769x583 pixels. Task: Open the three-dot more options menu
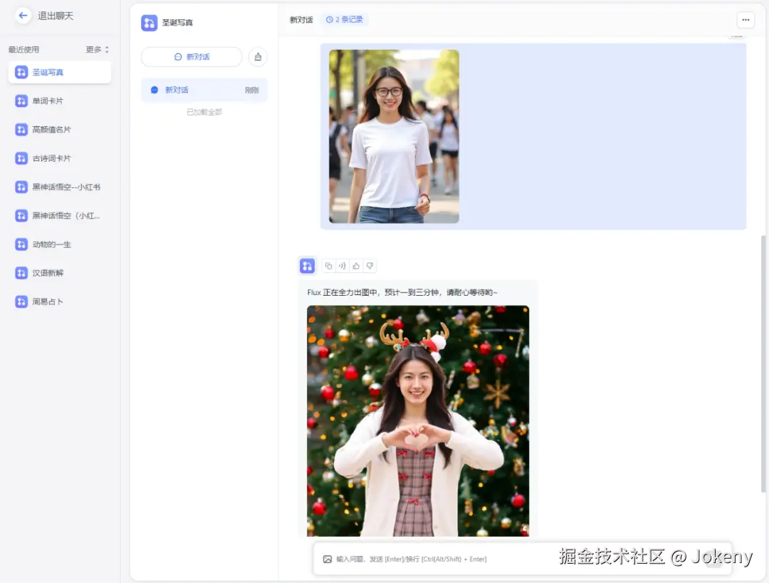746,20
